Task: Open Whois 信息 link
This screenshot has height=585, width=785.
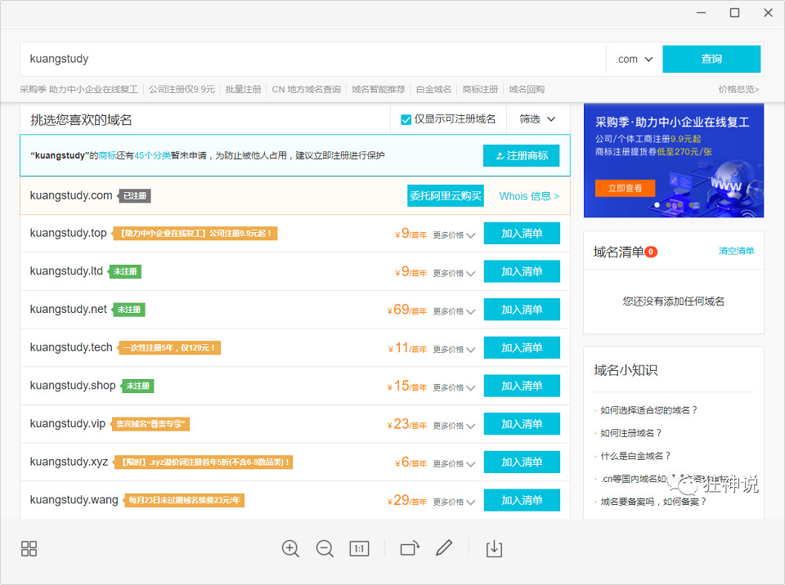Action: [x=529, y=196]
